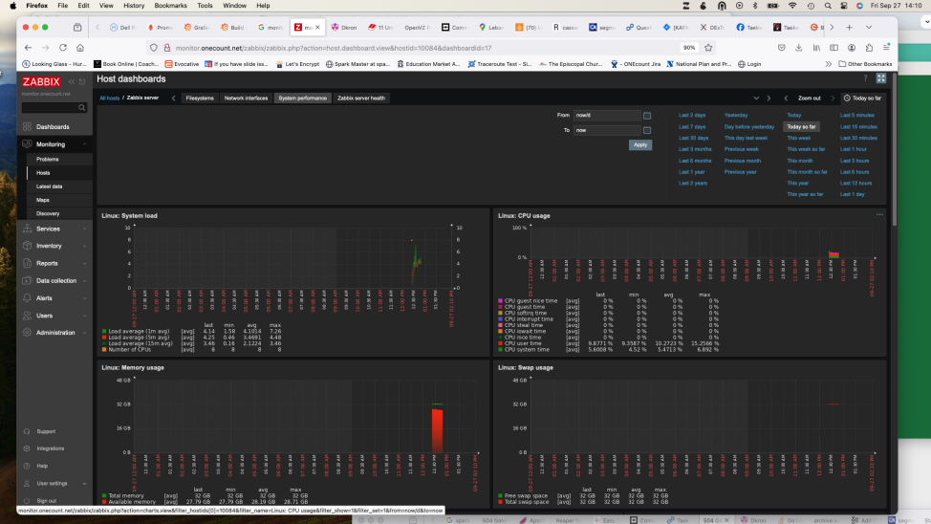This screenshot has height=524, width=931.
Task: Open the To date calendar picker
Action: tap(647, 130)
